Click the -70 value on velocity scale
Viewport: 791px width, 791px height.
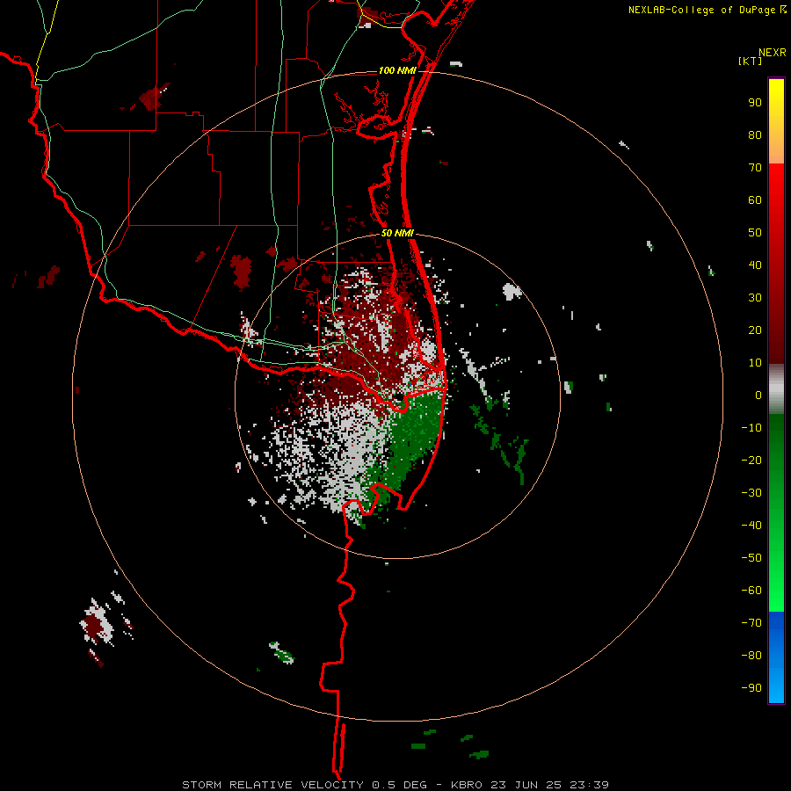[x=751, y=623]
